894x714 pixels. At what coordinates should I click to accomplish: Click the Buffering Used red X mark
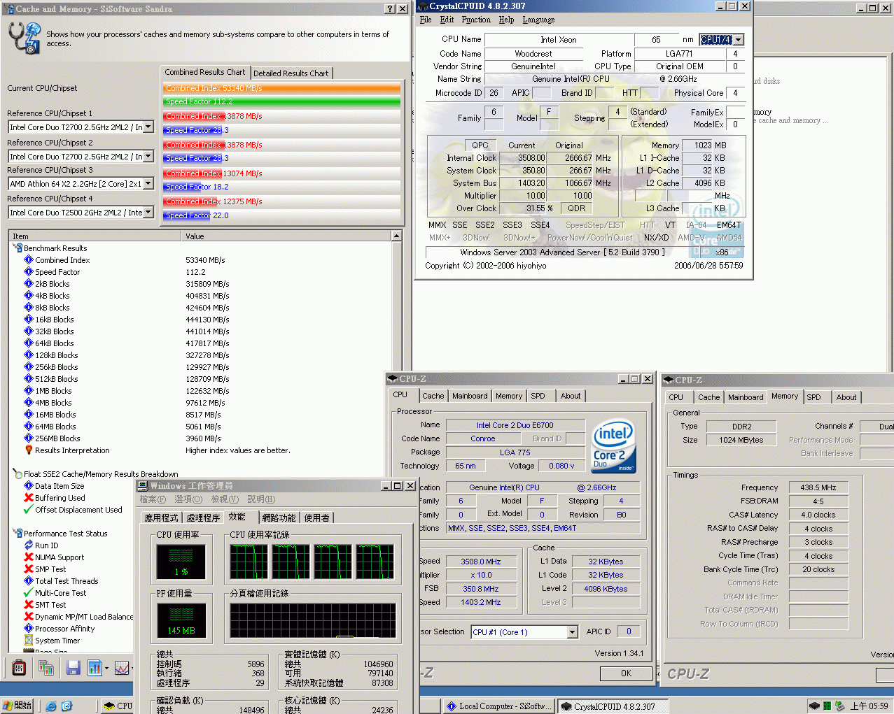[29, 498]
